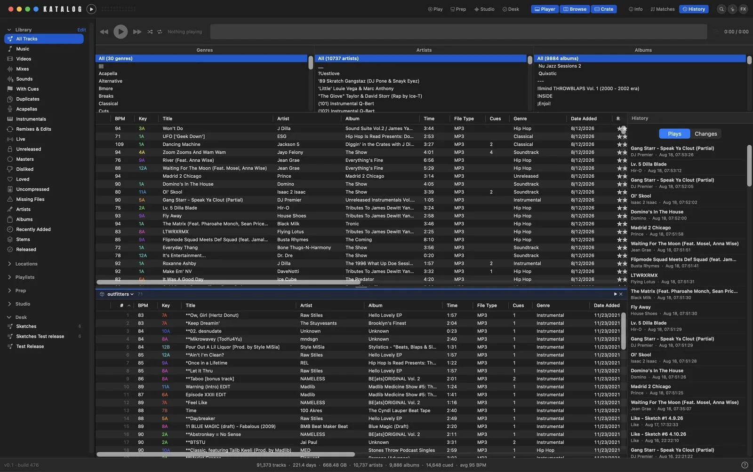Show the Matches panel

[662, 9]
